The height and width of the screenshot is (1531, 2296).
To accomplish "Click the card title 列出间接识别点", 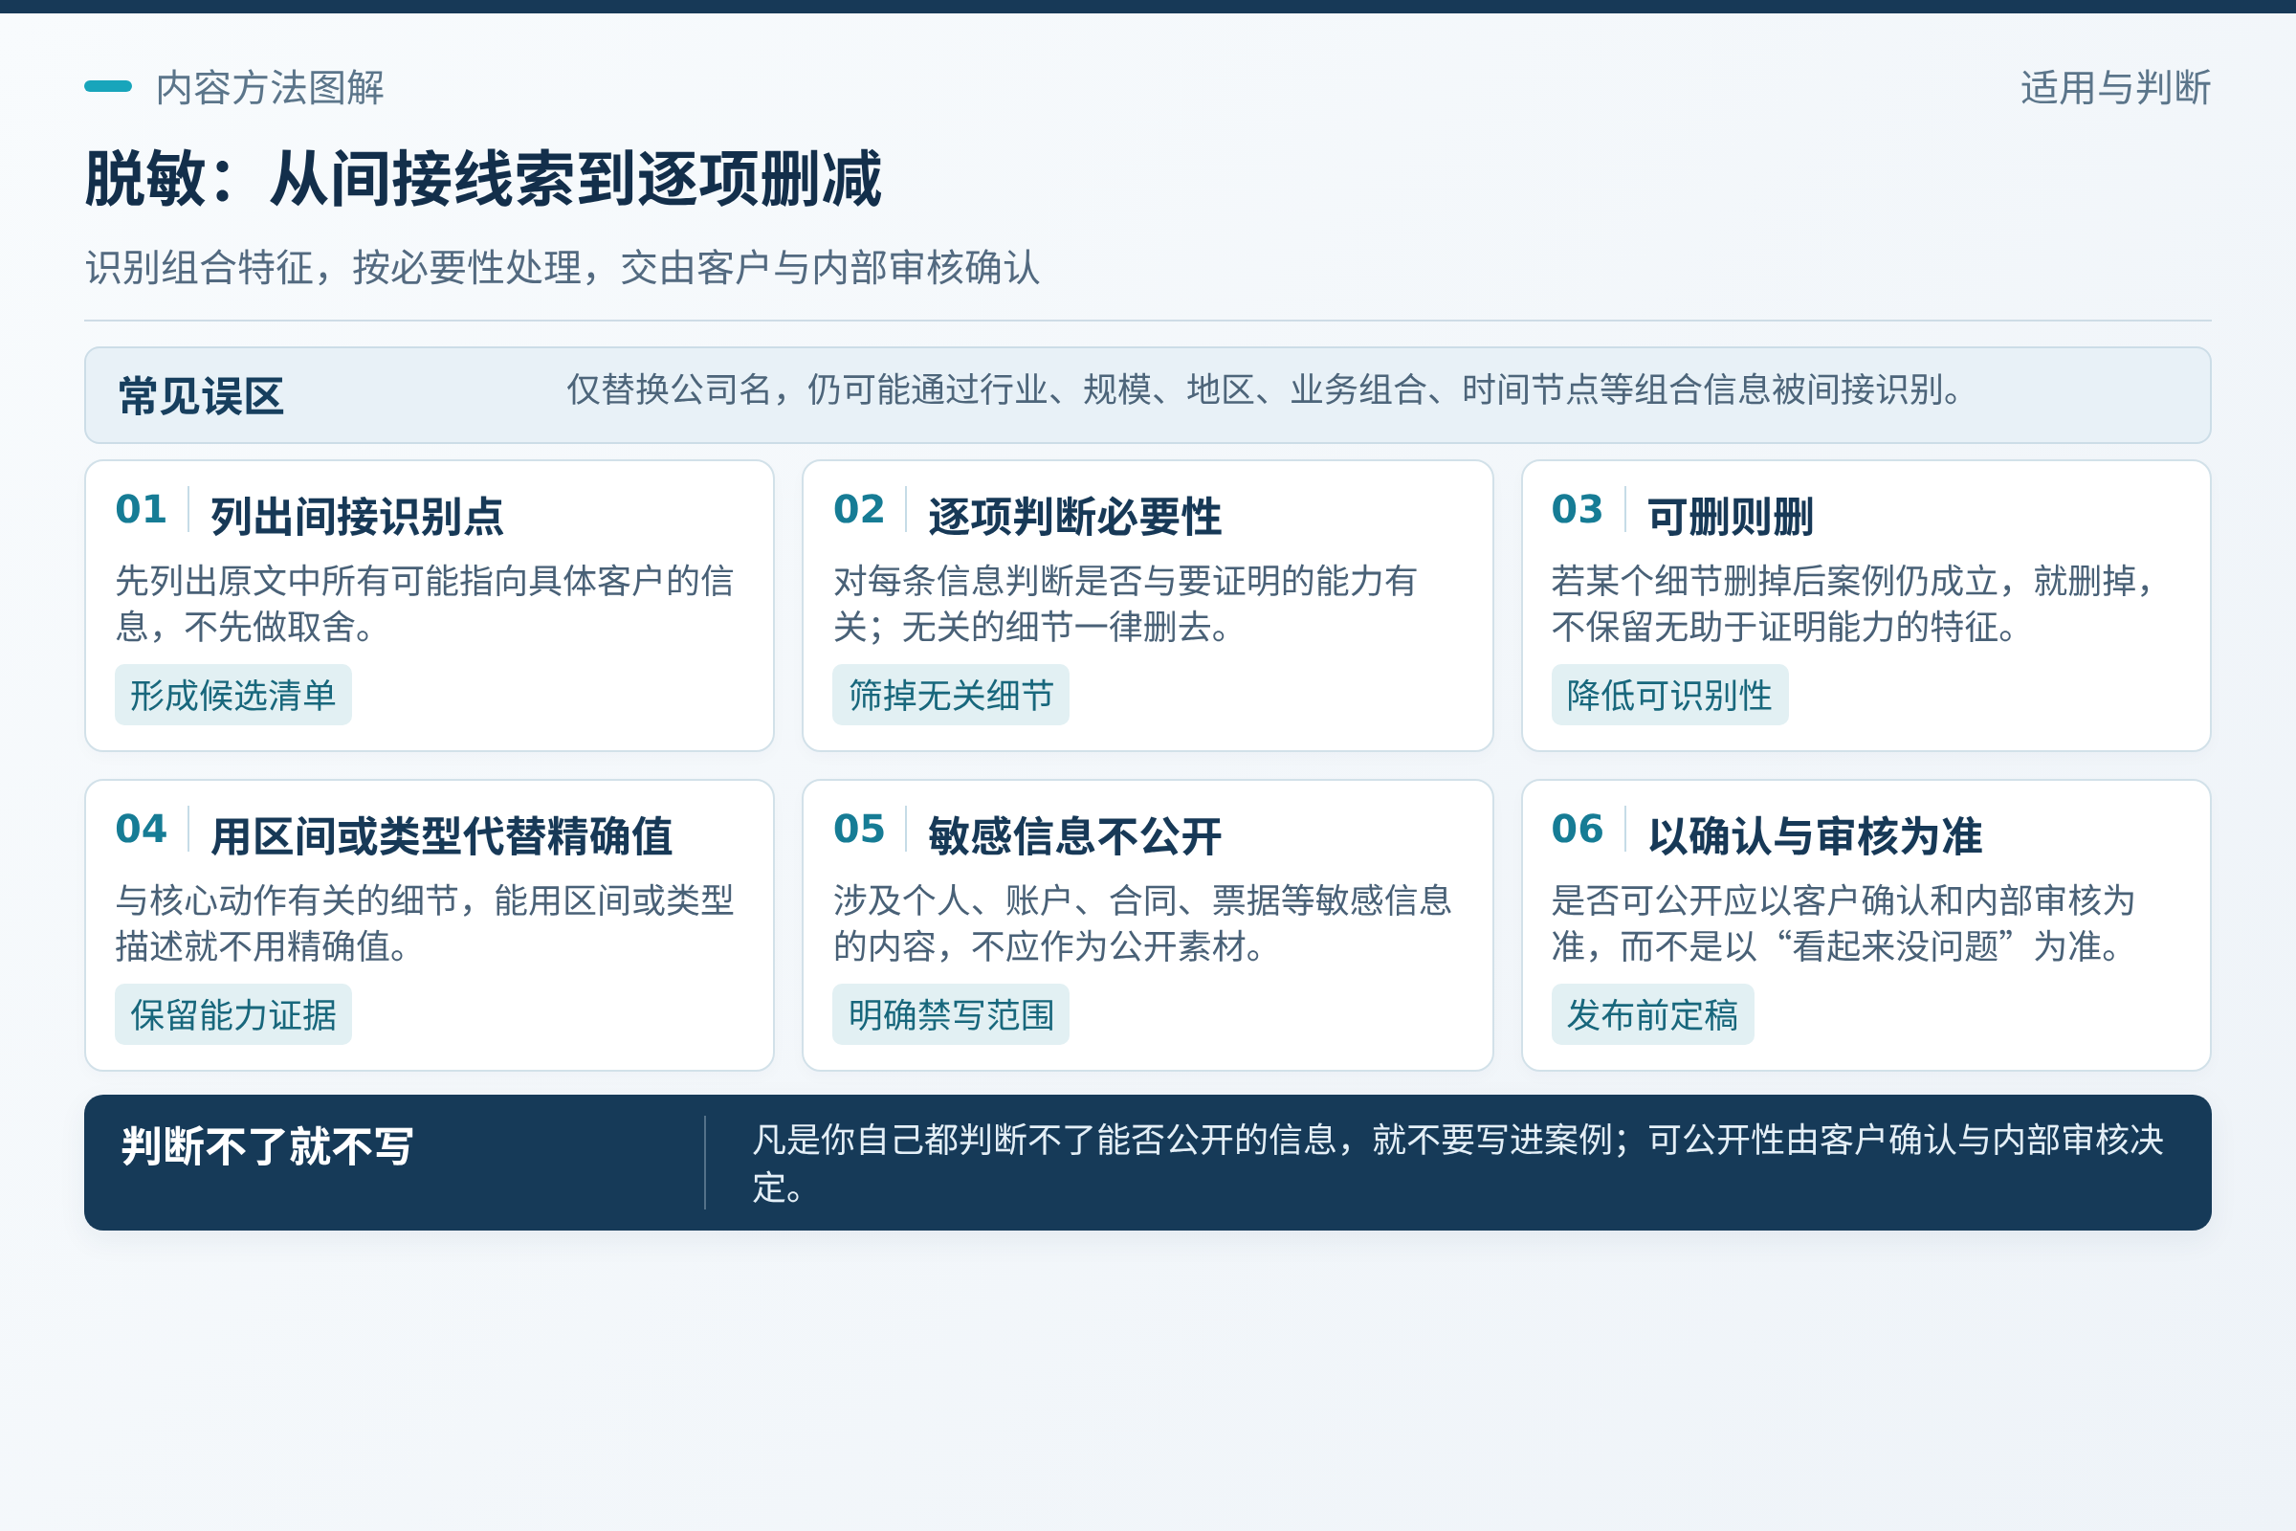I will [357, 517].
